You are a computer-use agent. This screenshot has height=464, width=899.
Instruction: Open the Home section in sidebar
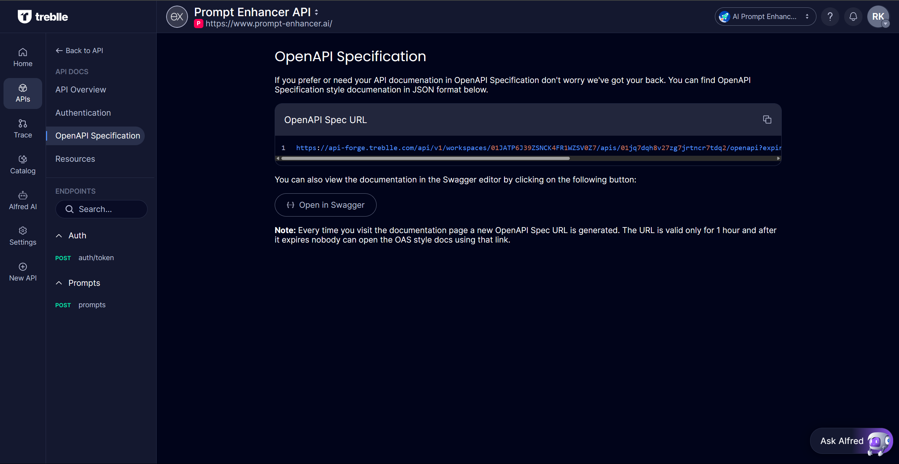coord(23,57)
